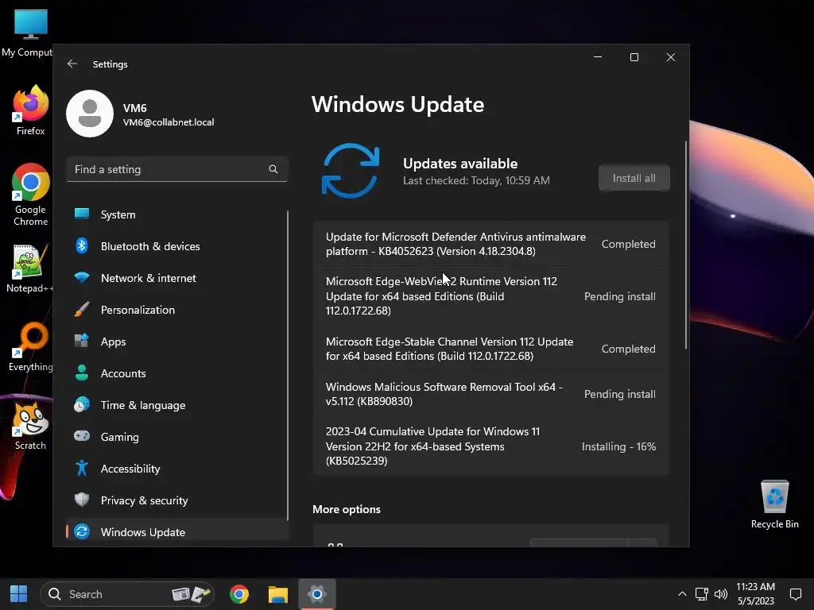Click the Windows Update sidebar sync icon
The height and width of the screenshot is (610, 814).
point(82,531)
